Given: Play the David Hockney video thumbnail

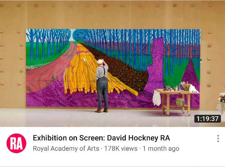Looking at the screenshot, I should click(113, 63).
